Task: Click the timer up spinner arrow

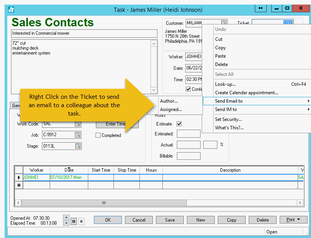Action: click(x=66, y=217)
